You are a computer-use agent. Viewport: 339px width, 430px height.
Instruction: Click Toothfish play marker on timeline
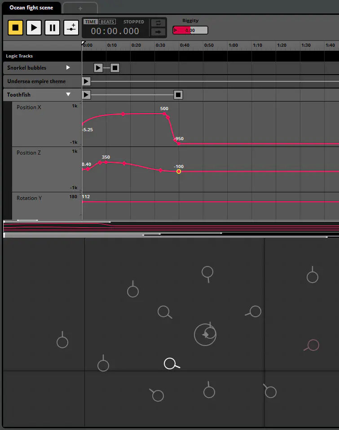click(86, 95)
